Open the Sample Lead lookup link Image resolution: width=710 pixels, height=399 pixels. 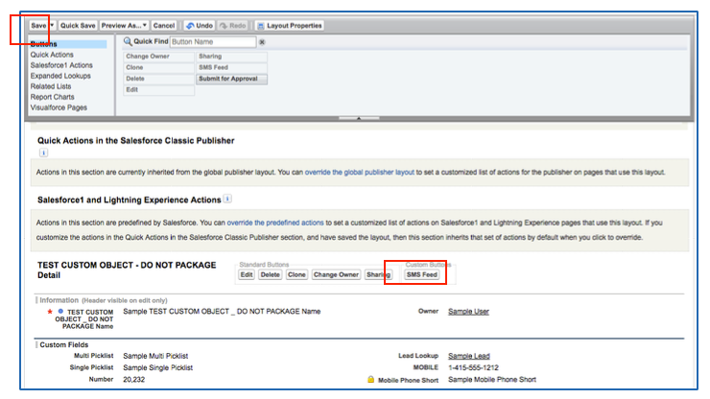click(x=469, y=356)
